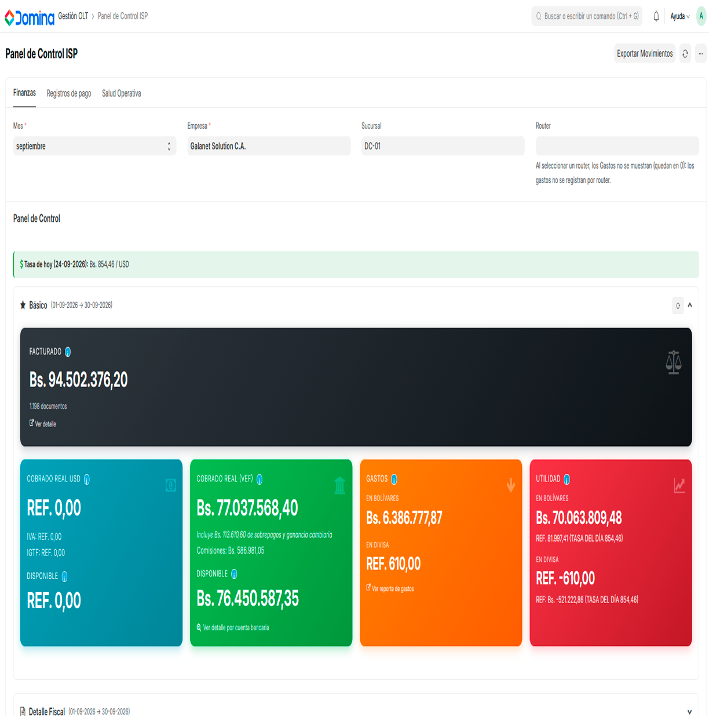The height and width of the screenshot is (716, 709).
Task: Collapse the Básico section chevron
Action: [x=690, y=305]
